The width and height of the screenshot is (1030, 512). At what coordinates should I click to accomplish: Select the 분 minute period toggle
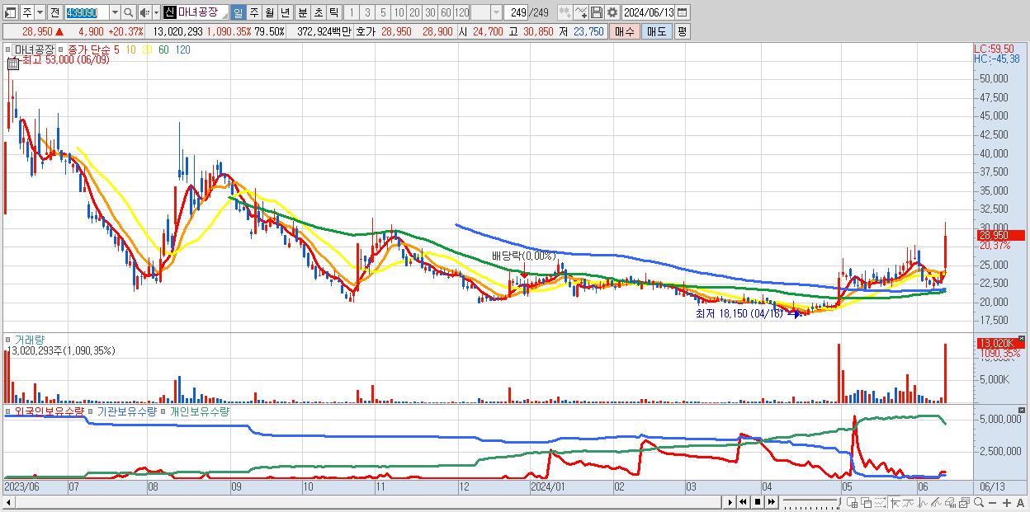[x=302, y=12]
